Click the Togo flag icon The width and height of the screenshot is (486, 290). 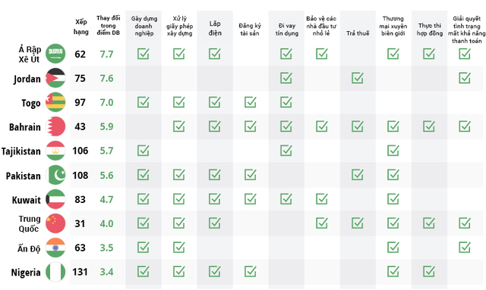click(x=55, y=102)
